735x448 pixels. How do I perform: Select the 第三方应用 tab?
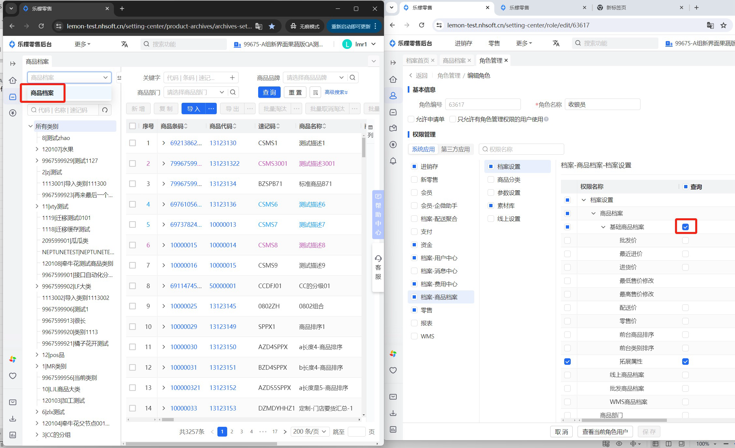coord(455,149)
